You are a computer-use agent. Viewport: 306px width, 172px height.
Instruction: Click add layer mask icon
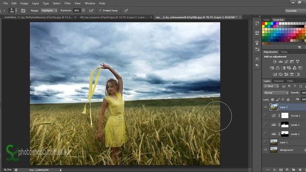281,170
